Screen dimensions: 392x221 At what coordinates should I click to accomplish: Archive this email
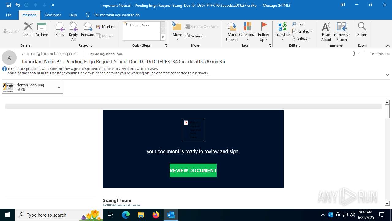pyautogui.click(x=42, y=30)
